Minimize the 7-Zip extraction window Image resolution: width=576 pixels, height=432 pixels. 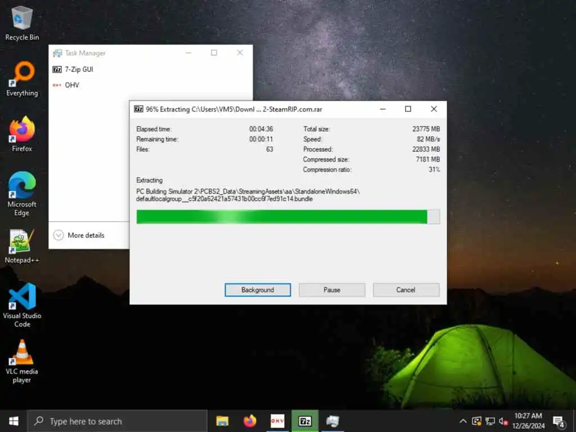382,109
